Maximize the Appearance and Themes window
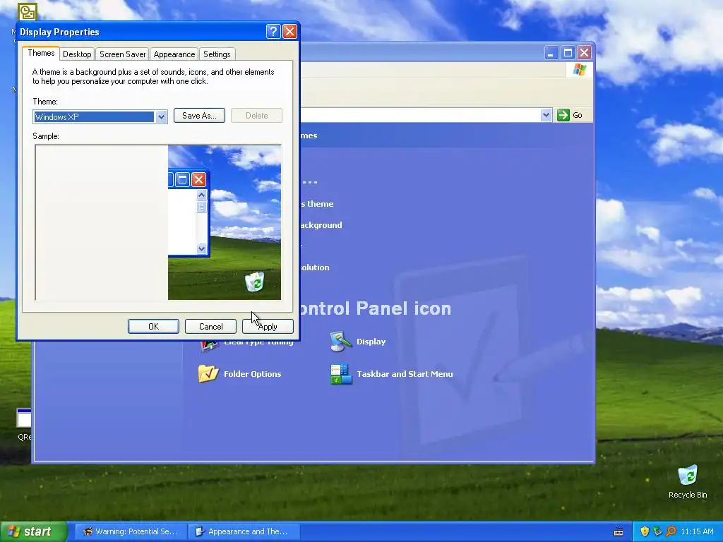The image size is (723, 542). (568, 52)
